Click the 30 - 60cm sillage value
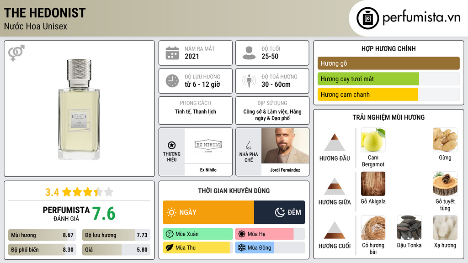Image resolution: width=468 pixels, height=263 pixels. point(276,84)
